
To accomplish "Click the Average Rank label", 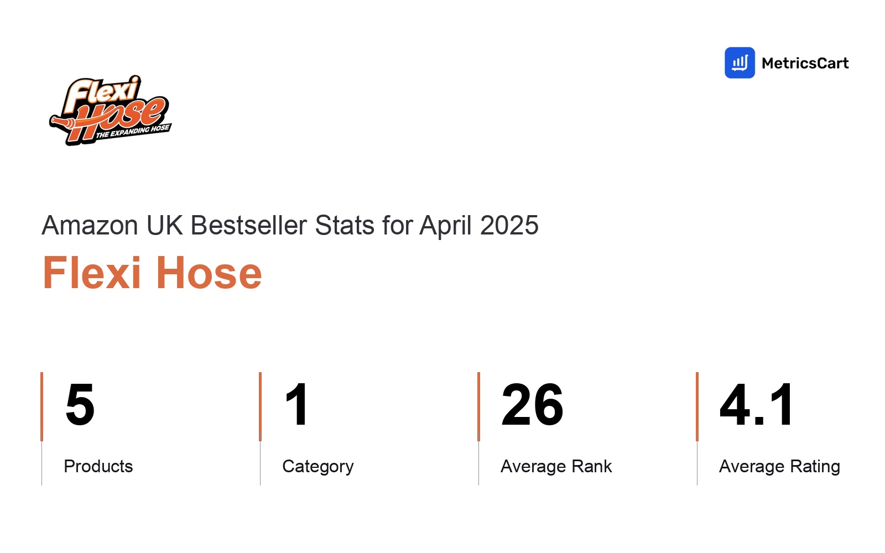I will pos(556,466).
